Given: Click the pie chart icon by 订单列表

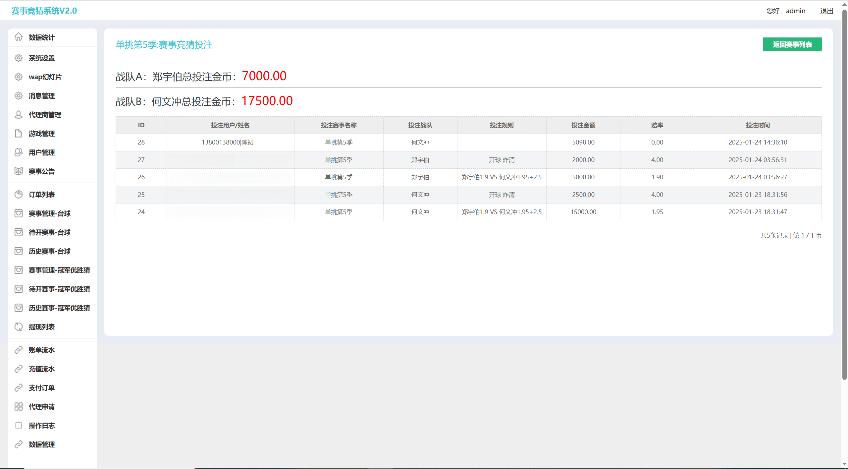Looking at the screenshot, I should (19, 195).
